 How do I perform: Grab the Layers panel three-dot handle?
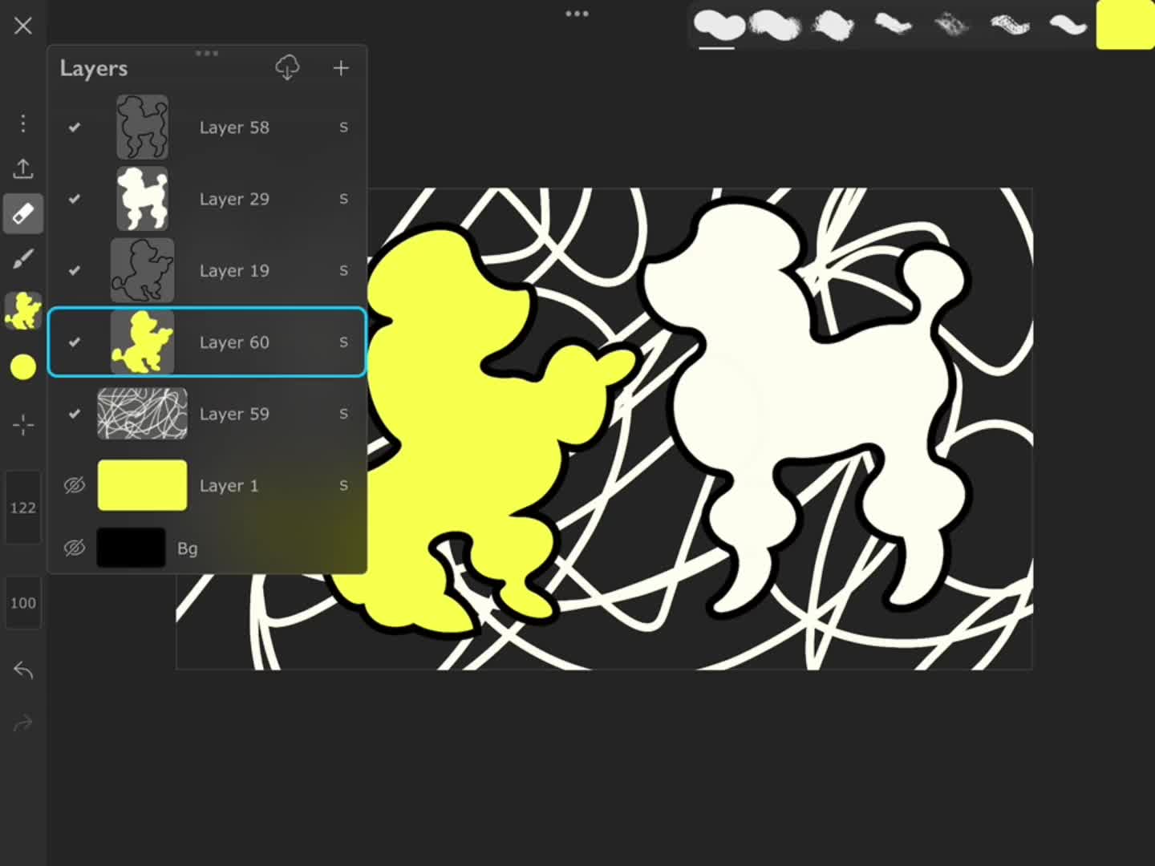pyautogui.click(x=207, y=53)
